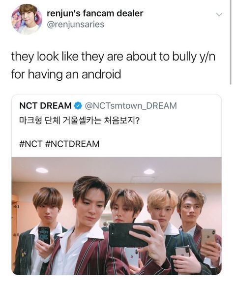The image size is (233, 289).
Task: Visit the @NCTsmtown_DREAM handle
Action: point(131,106)
